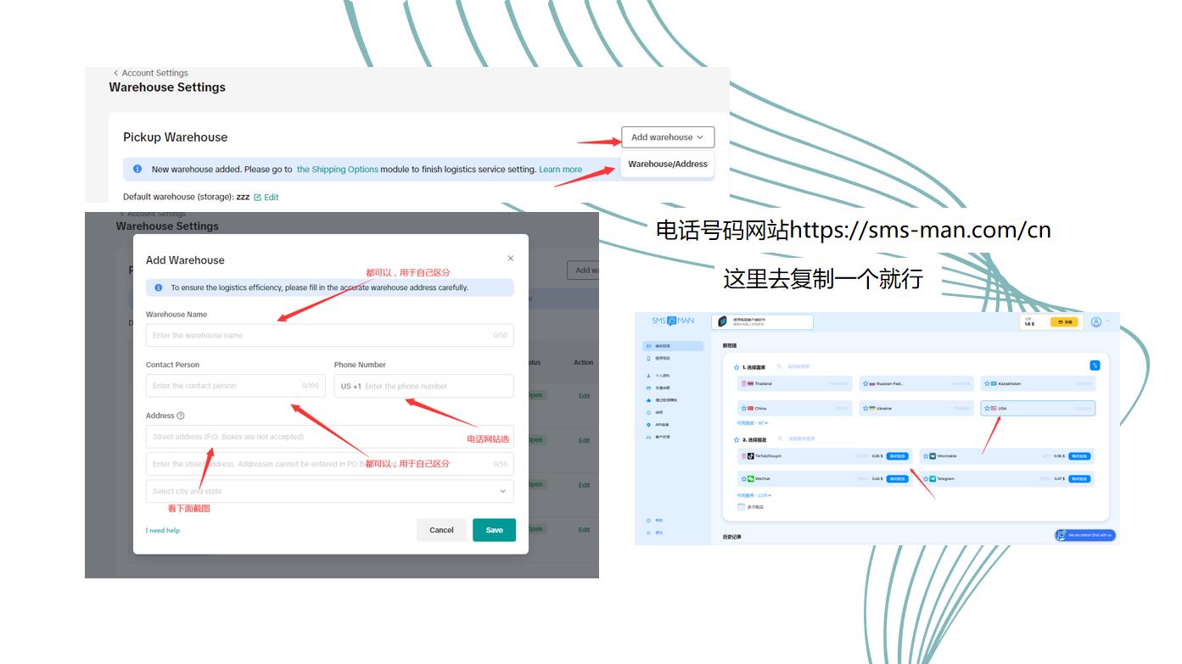Close the Add Warehouse dialog
Image resolution: width=1182 pixels, height=664 pixels.
point(510,258)
